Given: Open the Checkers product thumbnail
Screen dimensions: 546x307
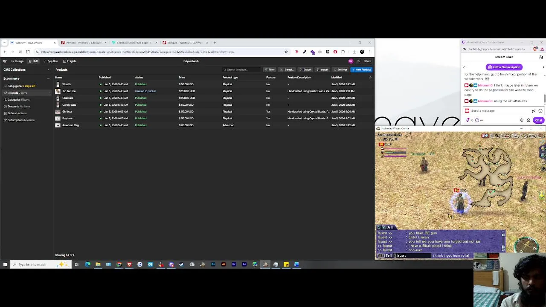Looking at the screenshot, I should click(x=58, y=98).
